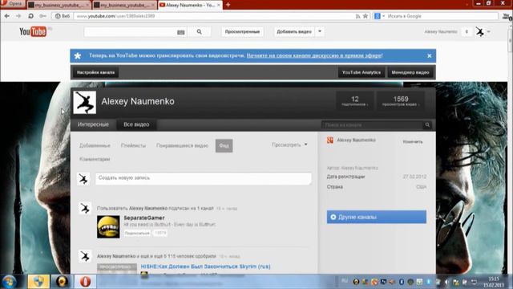Image resolution: width=513 pixels, height=289 pixels.
Task: Expand the account dropdown arrow beside avatar
Action: [488, 32]
